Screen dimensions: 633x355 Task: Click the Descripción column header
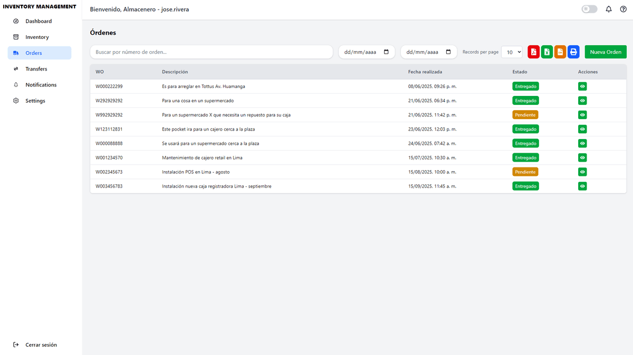[175, 72]
